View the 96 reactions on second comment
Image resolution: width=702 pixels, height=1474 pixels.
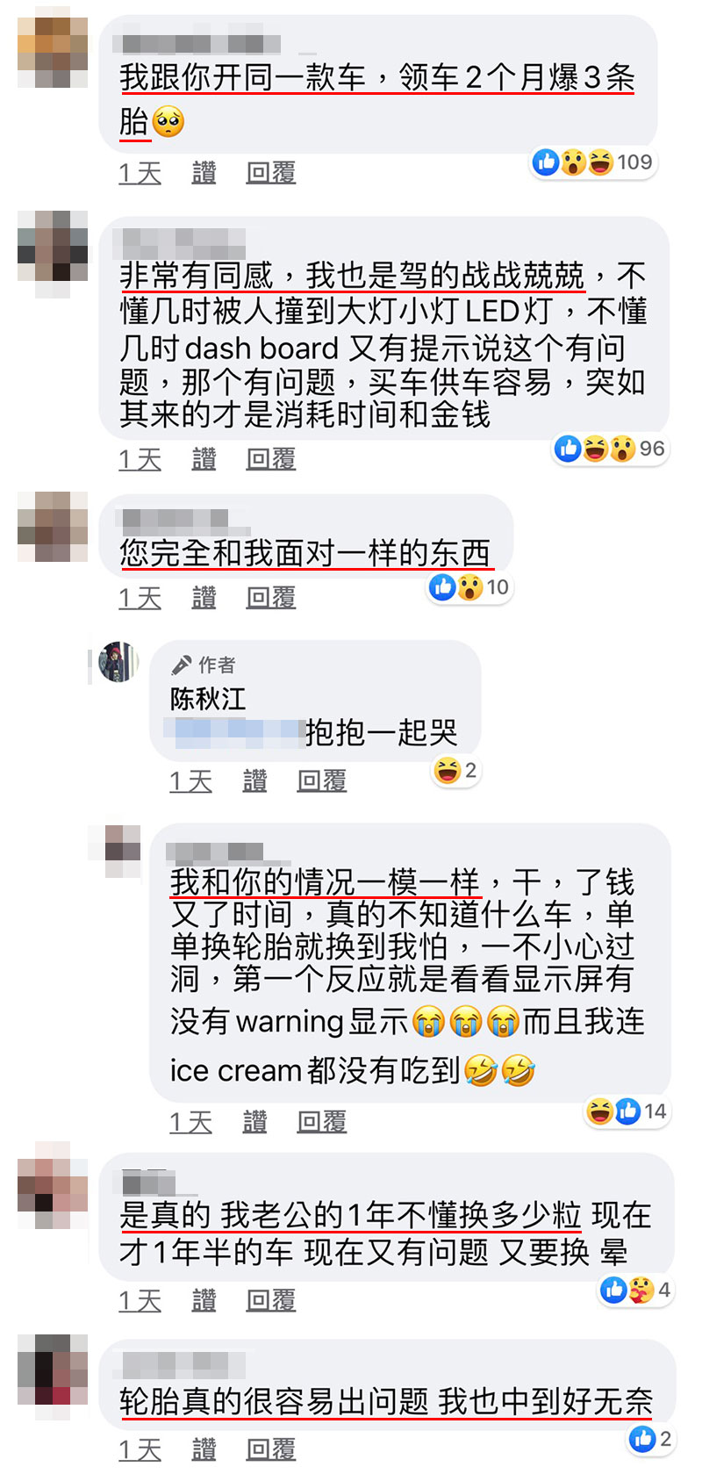[x=610, y=449]
